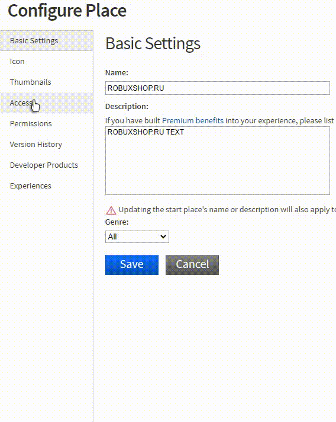Image resolution: width=336 pixels, height=422 pixels.
Task: Click the Name field containing ROBUXSHOP.RU
Action: (x=218, y=88)
